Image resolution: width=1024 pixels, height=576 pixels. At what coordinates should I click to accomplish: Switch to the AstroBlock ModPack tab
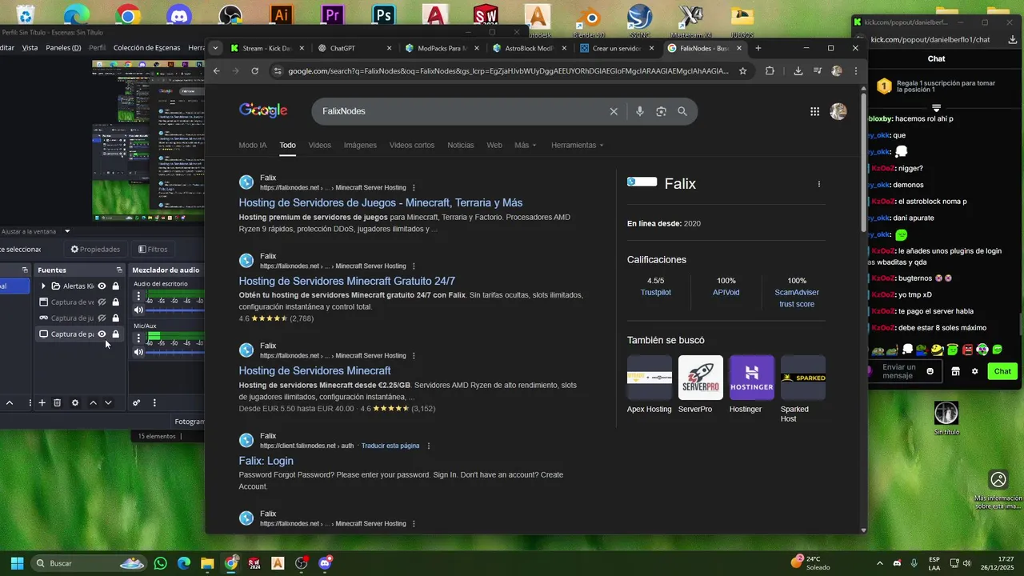click(528, 48)
